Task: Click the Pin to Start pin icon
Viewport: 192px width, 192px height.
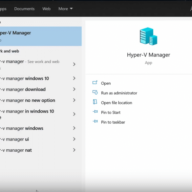Action: point(95,112)
